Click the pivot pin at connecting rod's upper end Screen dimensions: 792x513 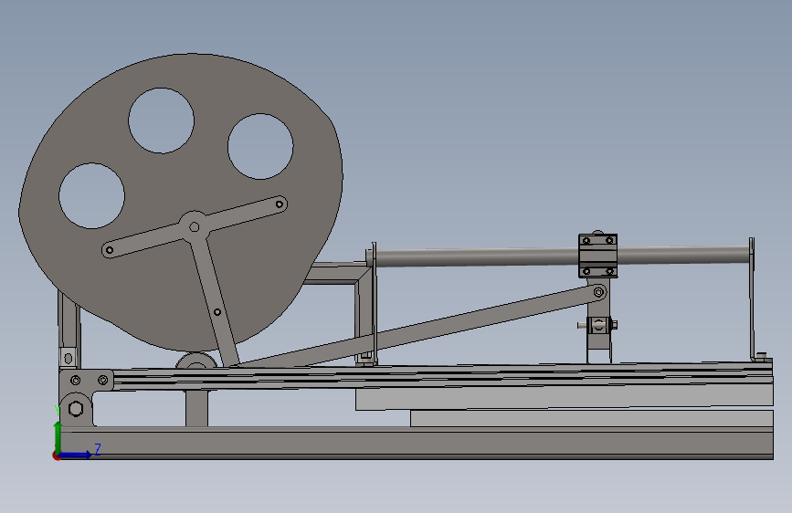598,292
